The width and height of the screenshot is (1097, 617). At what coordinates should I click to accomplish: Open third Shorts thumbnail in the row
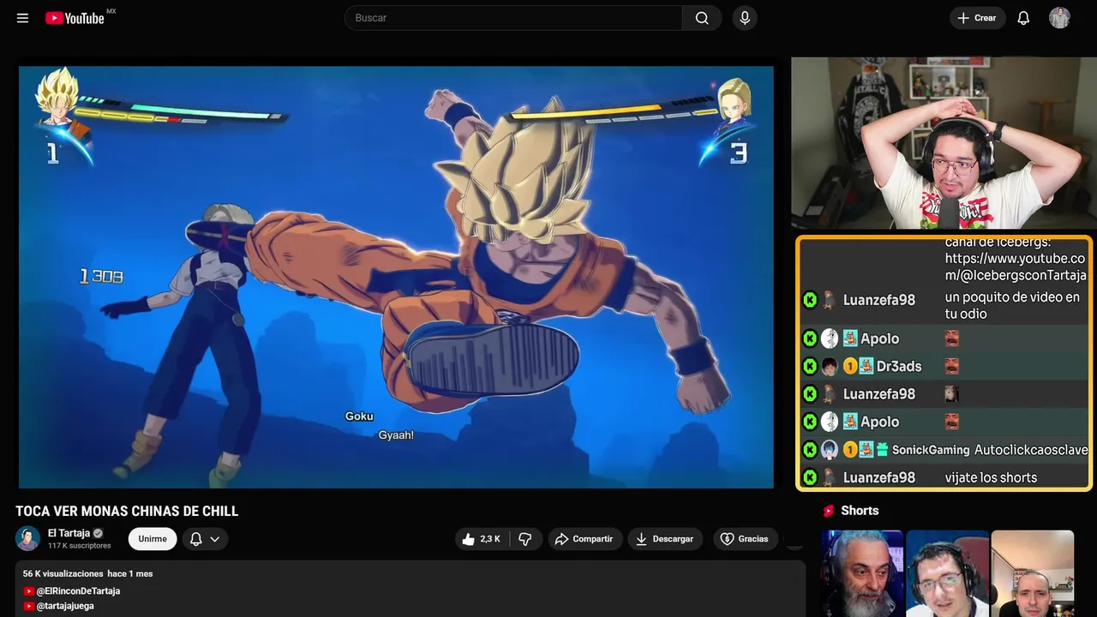click(1032, 573)
